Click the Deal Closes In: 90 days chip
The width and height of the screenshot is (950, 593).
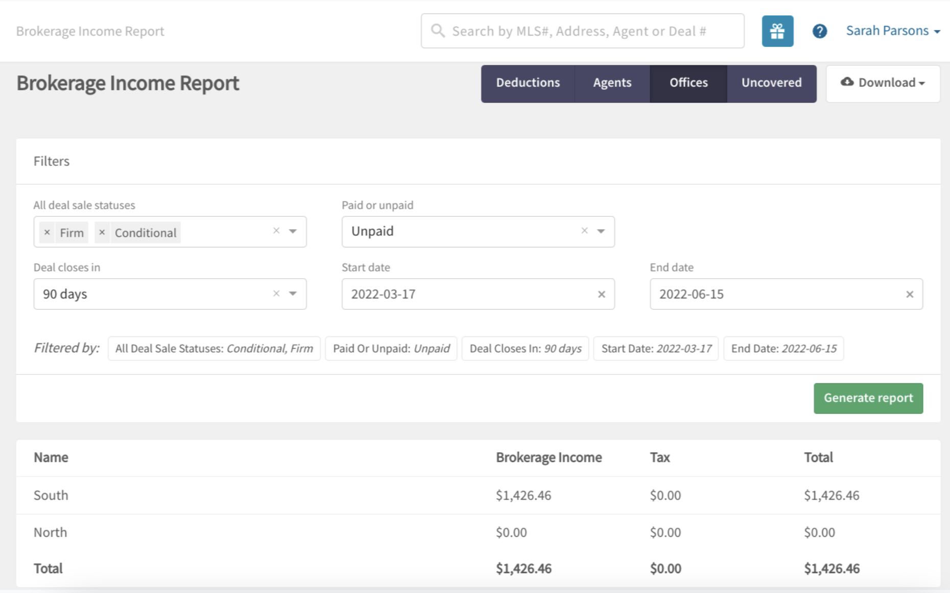pyautogui.click(x=525, y=349)
